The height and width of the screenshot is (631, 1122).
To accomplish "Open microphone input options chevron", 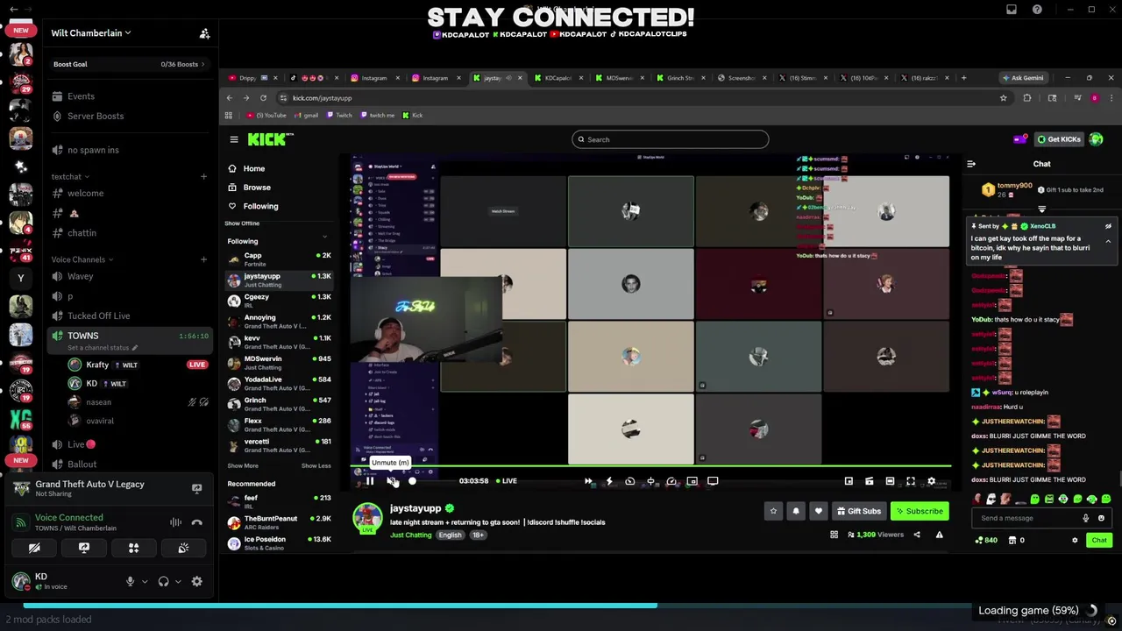I will pos(145,581).
